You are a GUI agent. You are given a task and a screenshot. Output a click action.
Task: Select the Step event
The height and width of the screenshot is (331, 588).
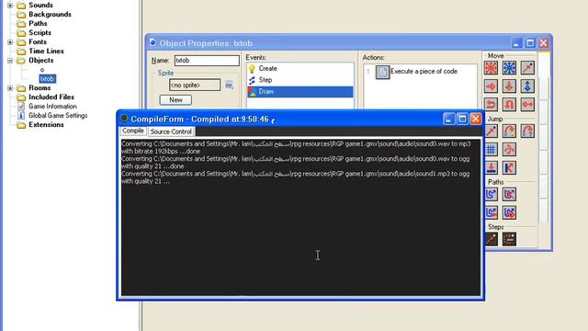[300, 80]
